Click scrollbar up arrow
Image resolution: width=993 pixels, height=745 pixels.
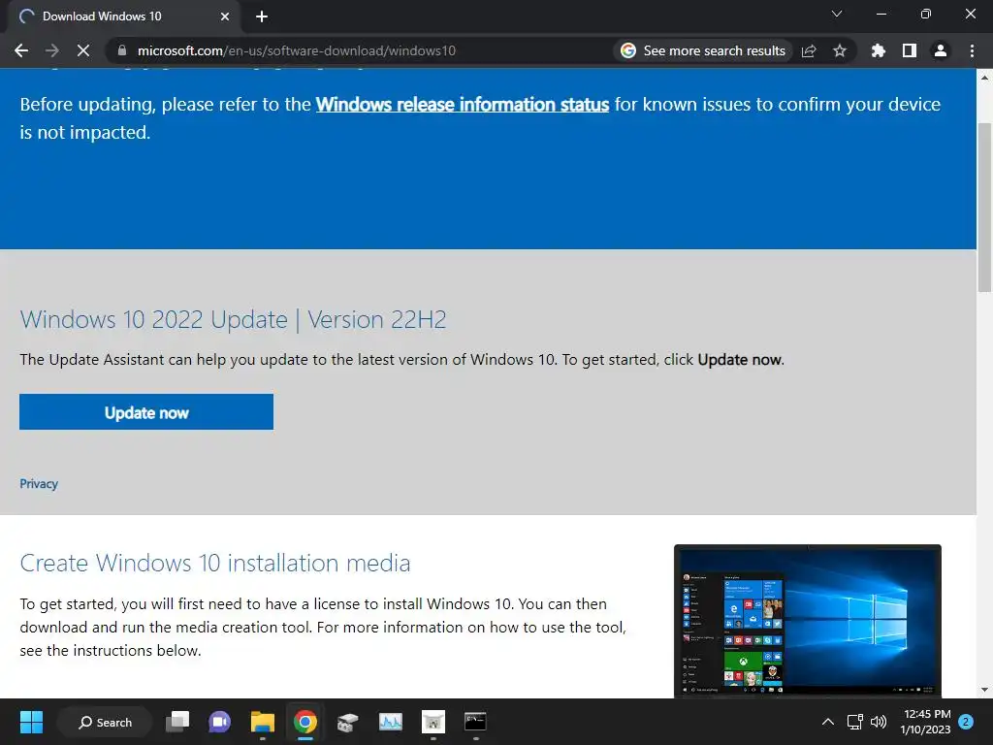985,78
